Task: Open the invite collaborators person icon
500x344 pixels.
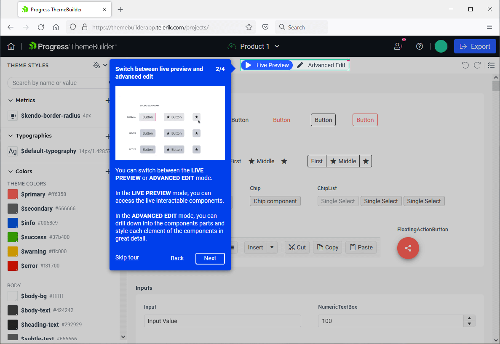Action: 398,46
